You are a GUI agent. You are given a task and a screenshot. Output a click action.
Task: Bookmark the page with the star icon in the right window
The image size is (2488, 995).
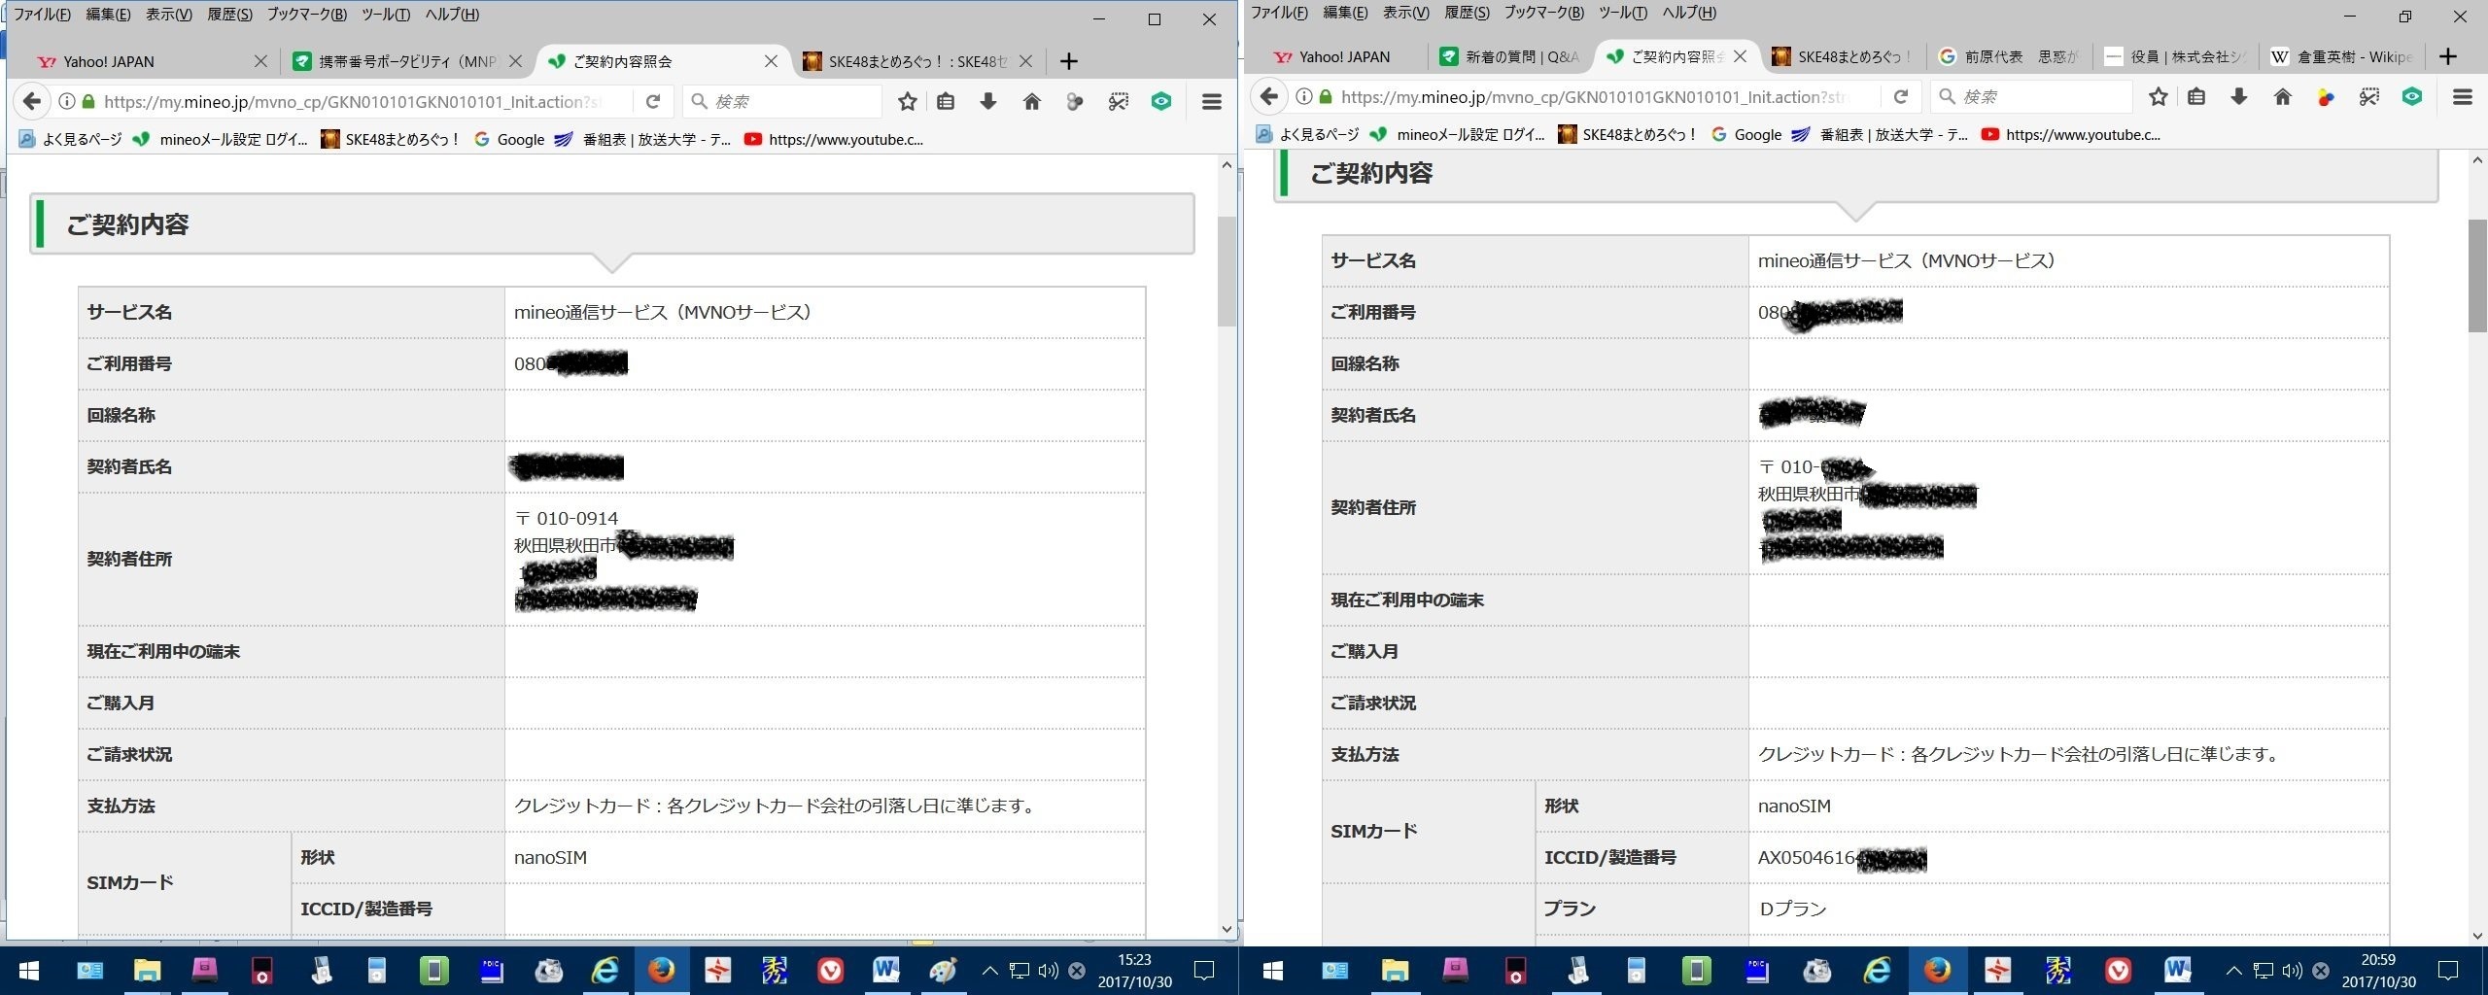[x=2158, y=97]
